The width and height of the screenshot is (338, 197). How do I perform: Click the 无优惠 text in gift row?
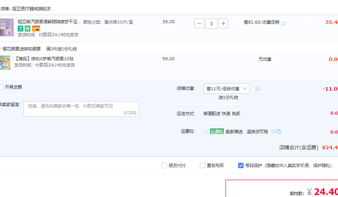[x=265, y=59]
